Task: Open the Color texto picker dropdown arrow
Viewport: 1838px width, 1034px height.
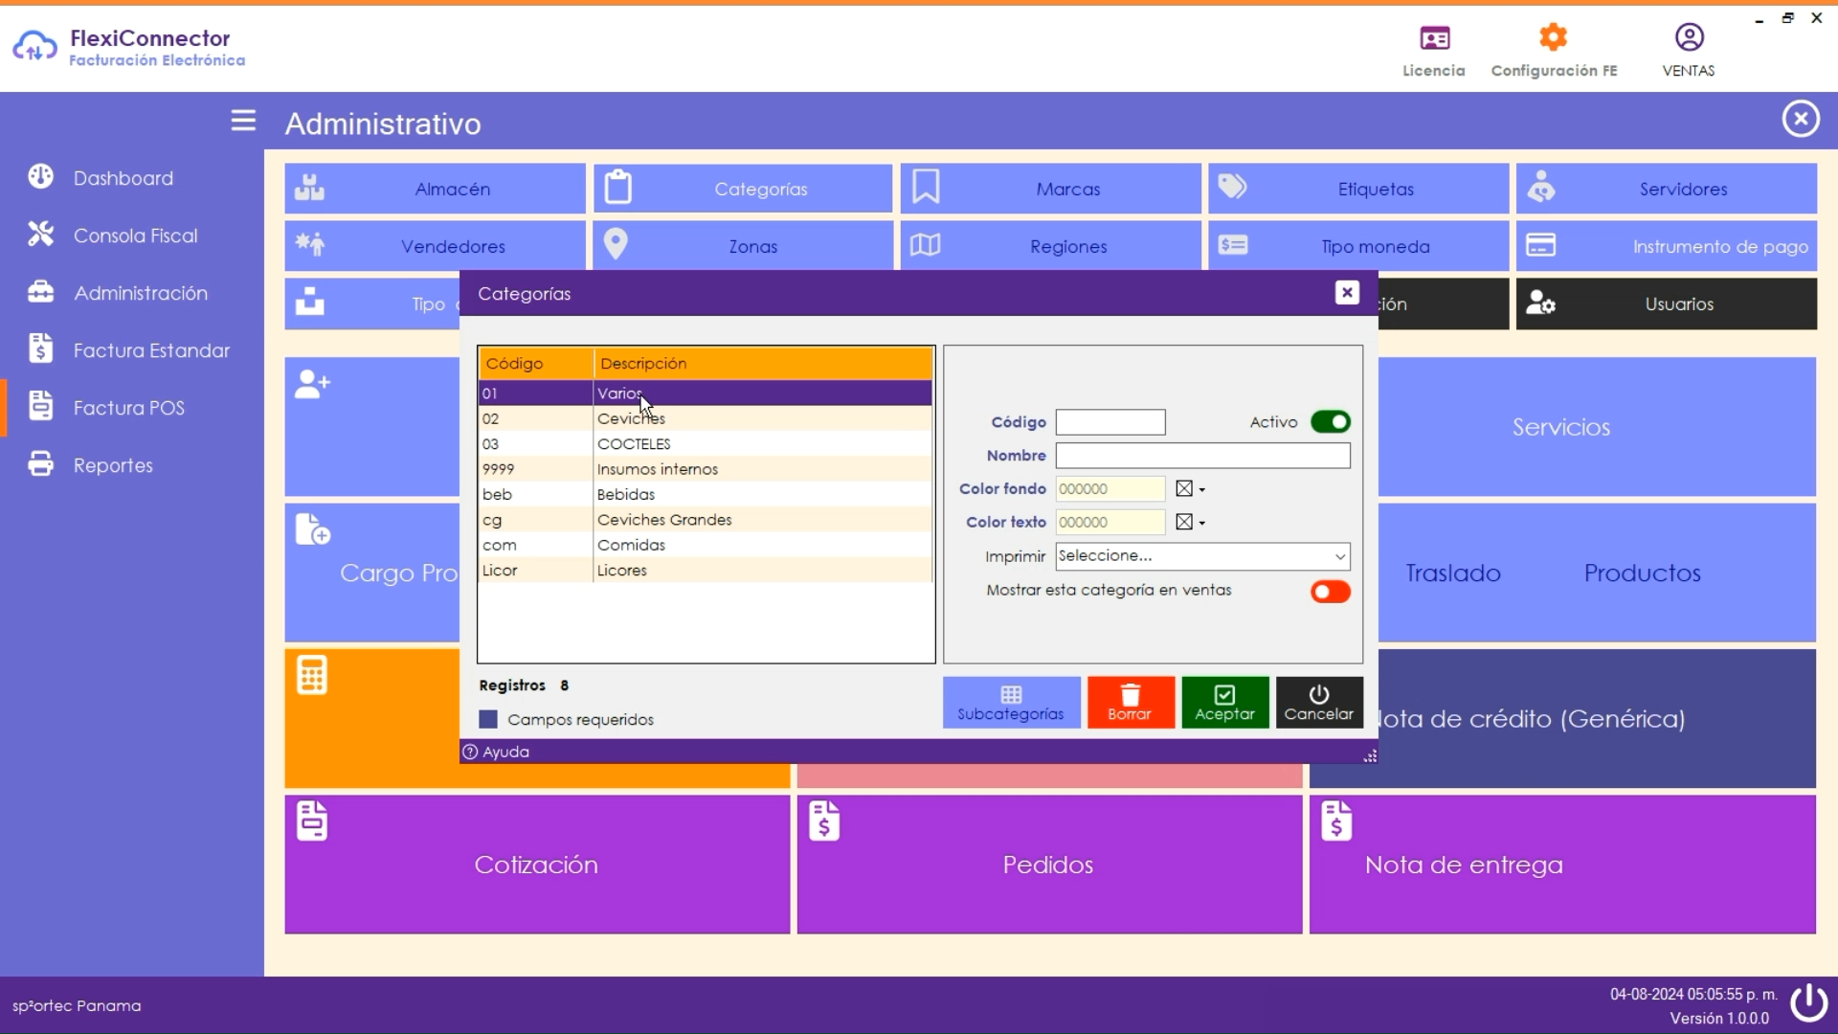Action: click(1202, 524)
